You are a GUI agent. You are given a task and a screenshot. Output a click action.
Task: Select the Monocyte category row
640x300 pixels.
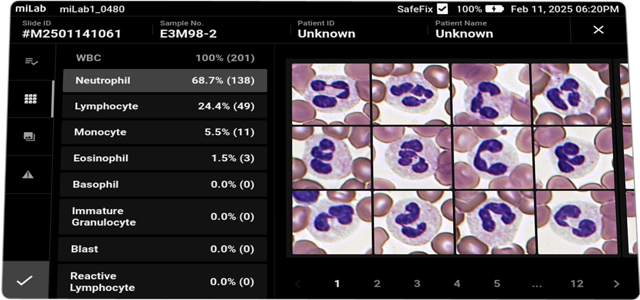[x=164, y=132]
